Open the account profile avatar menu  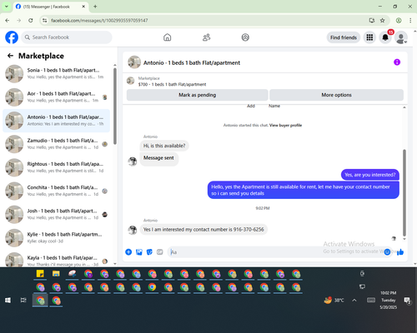click(x=401, y=37)
